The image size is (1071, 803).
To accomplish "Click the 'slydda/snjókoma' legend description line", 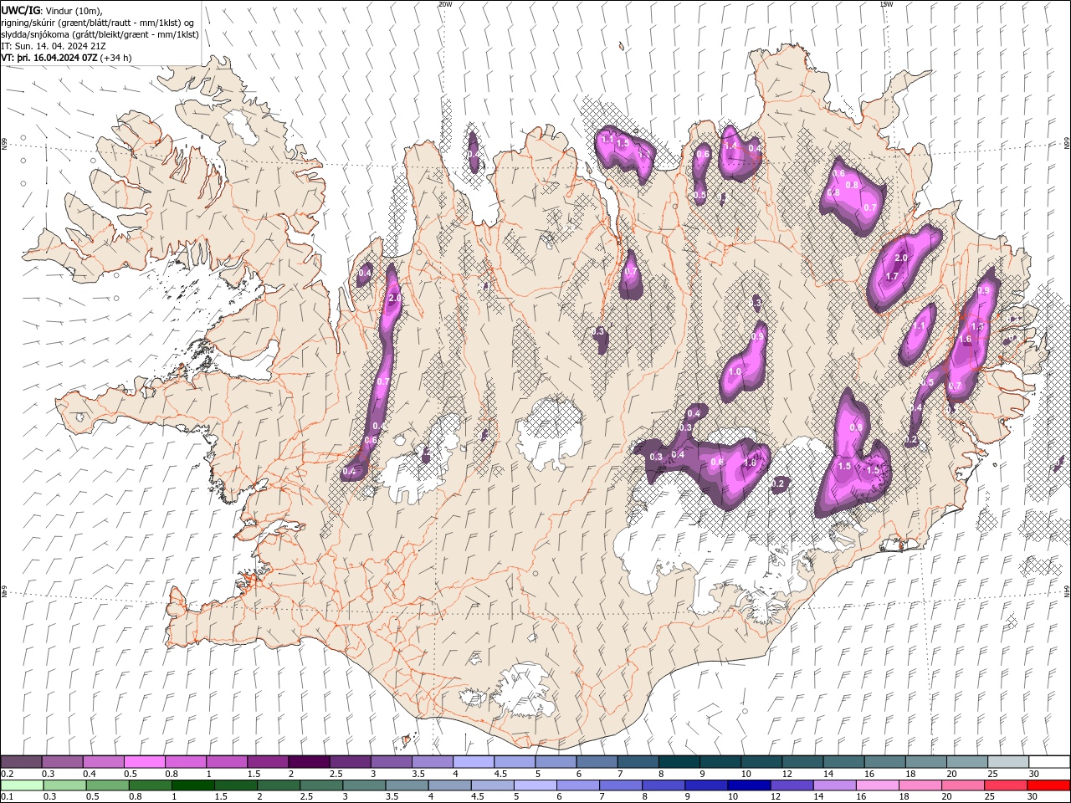I will pyautogui.click(x=100, y=34).
